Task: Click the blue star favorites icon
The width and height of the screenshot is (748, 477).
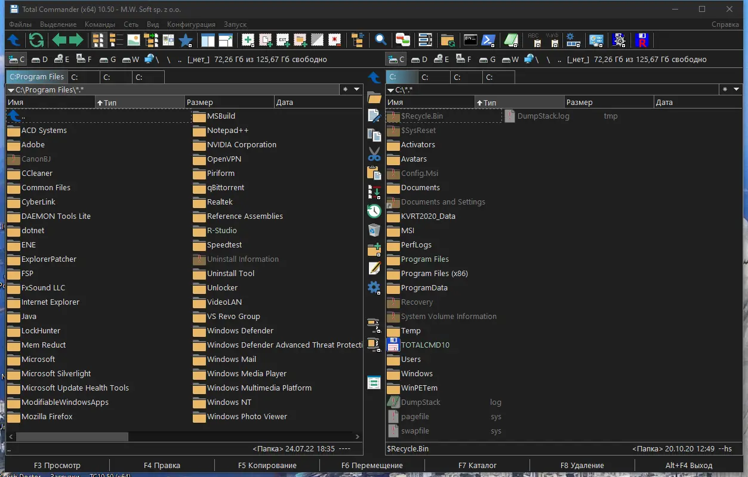Action: [186, 40]
